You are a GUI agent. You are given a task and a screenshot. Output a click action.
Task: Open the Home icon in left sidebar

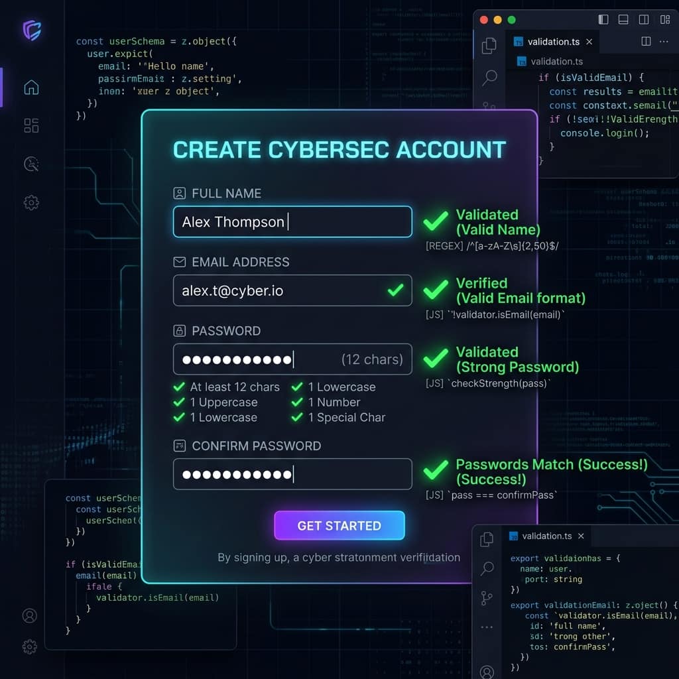tap(31, 87)
